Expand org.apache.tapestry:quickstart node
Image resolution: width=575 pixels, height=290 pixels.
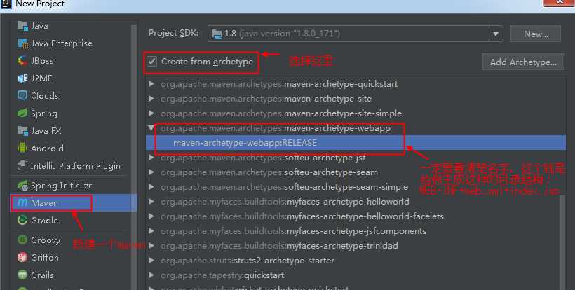151,275
